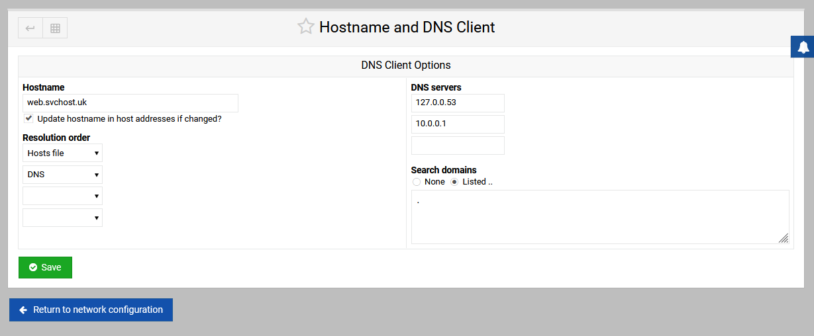Click the DNS server field 10.0.0.1
This screenshot has width=814, height=336.
click(x=458, y=124)
